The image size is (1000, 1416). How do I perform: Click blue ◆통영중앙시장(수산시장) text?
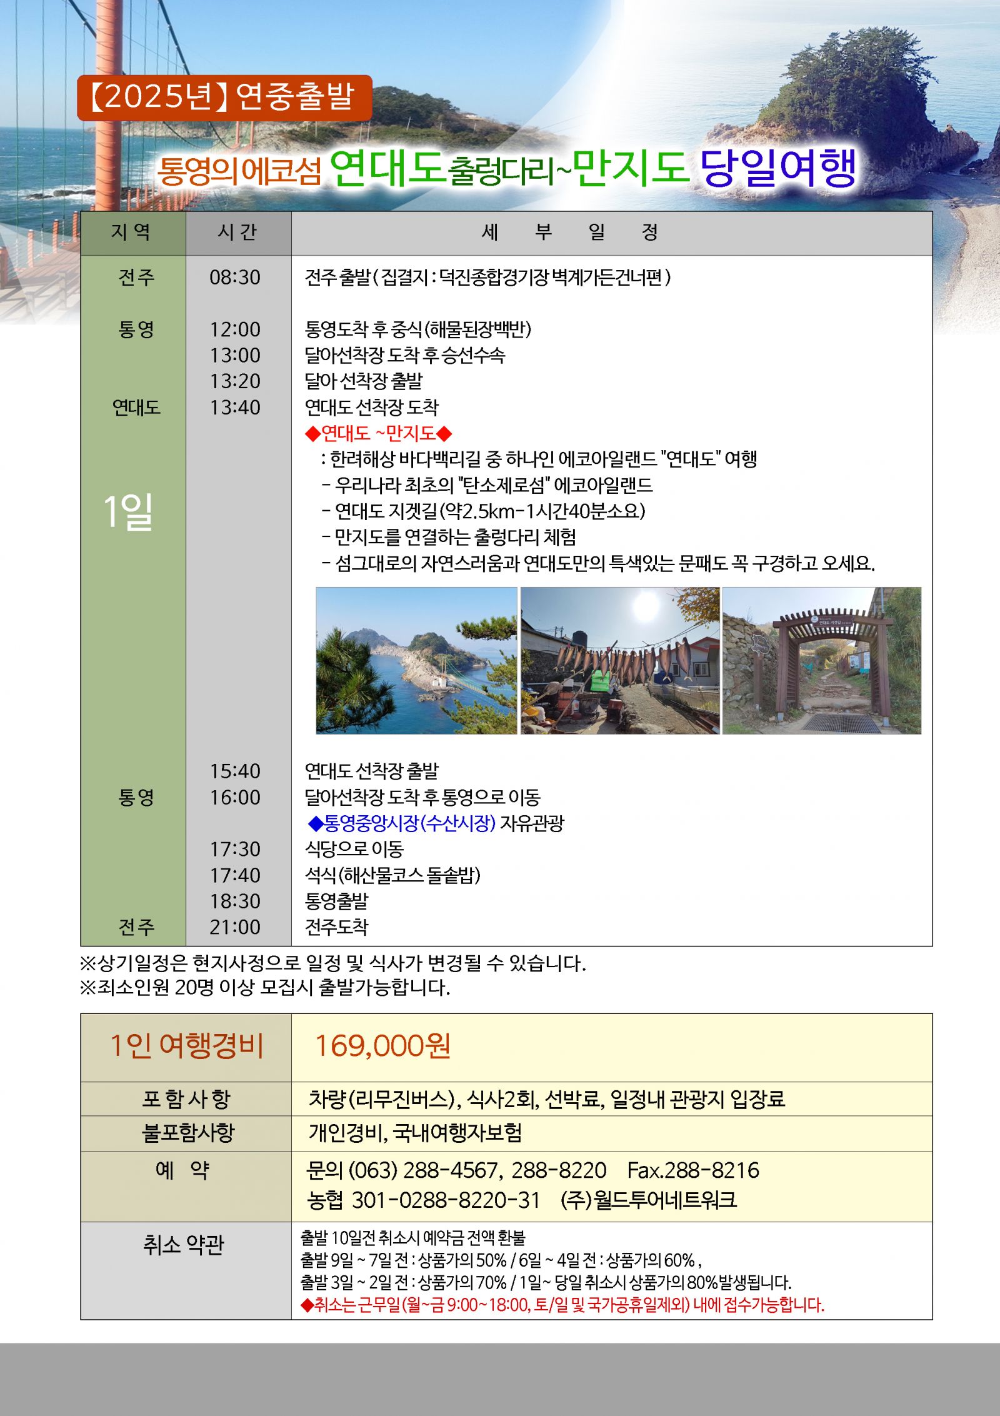tap(402, 823)
